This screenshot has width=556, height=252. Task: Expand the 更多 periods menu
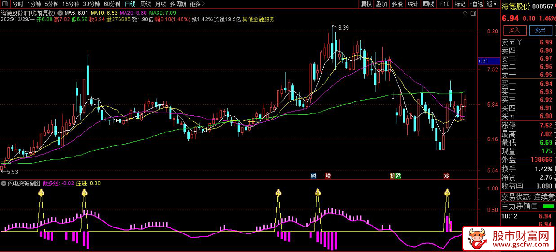[197, 4]
